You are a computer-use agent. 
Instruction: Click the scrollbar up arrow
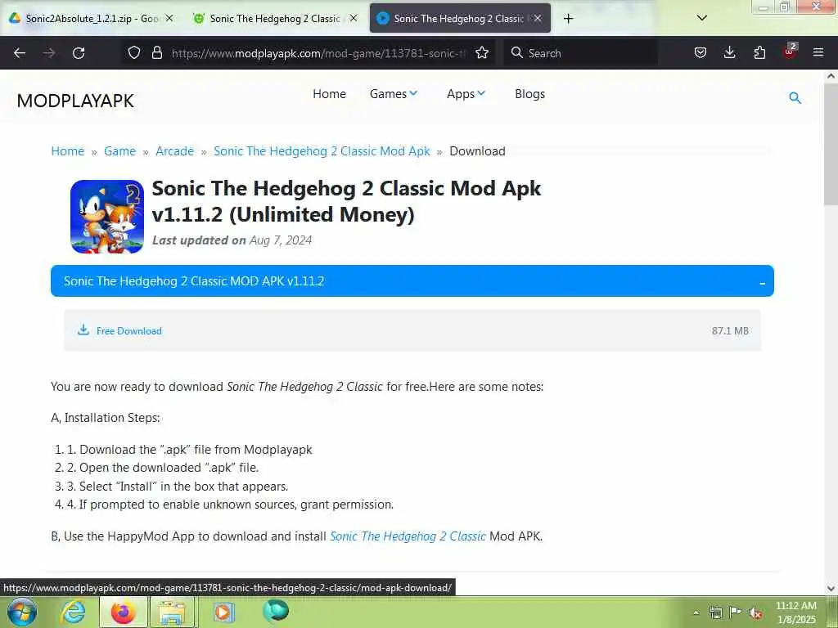click(831, 76)
